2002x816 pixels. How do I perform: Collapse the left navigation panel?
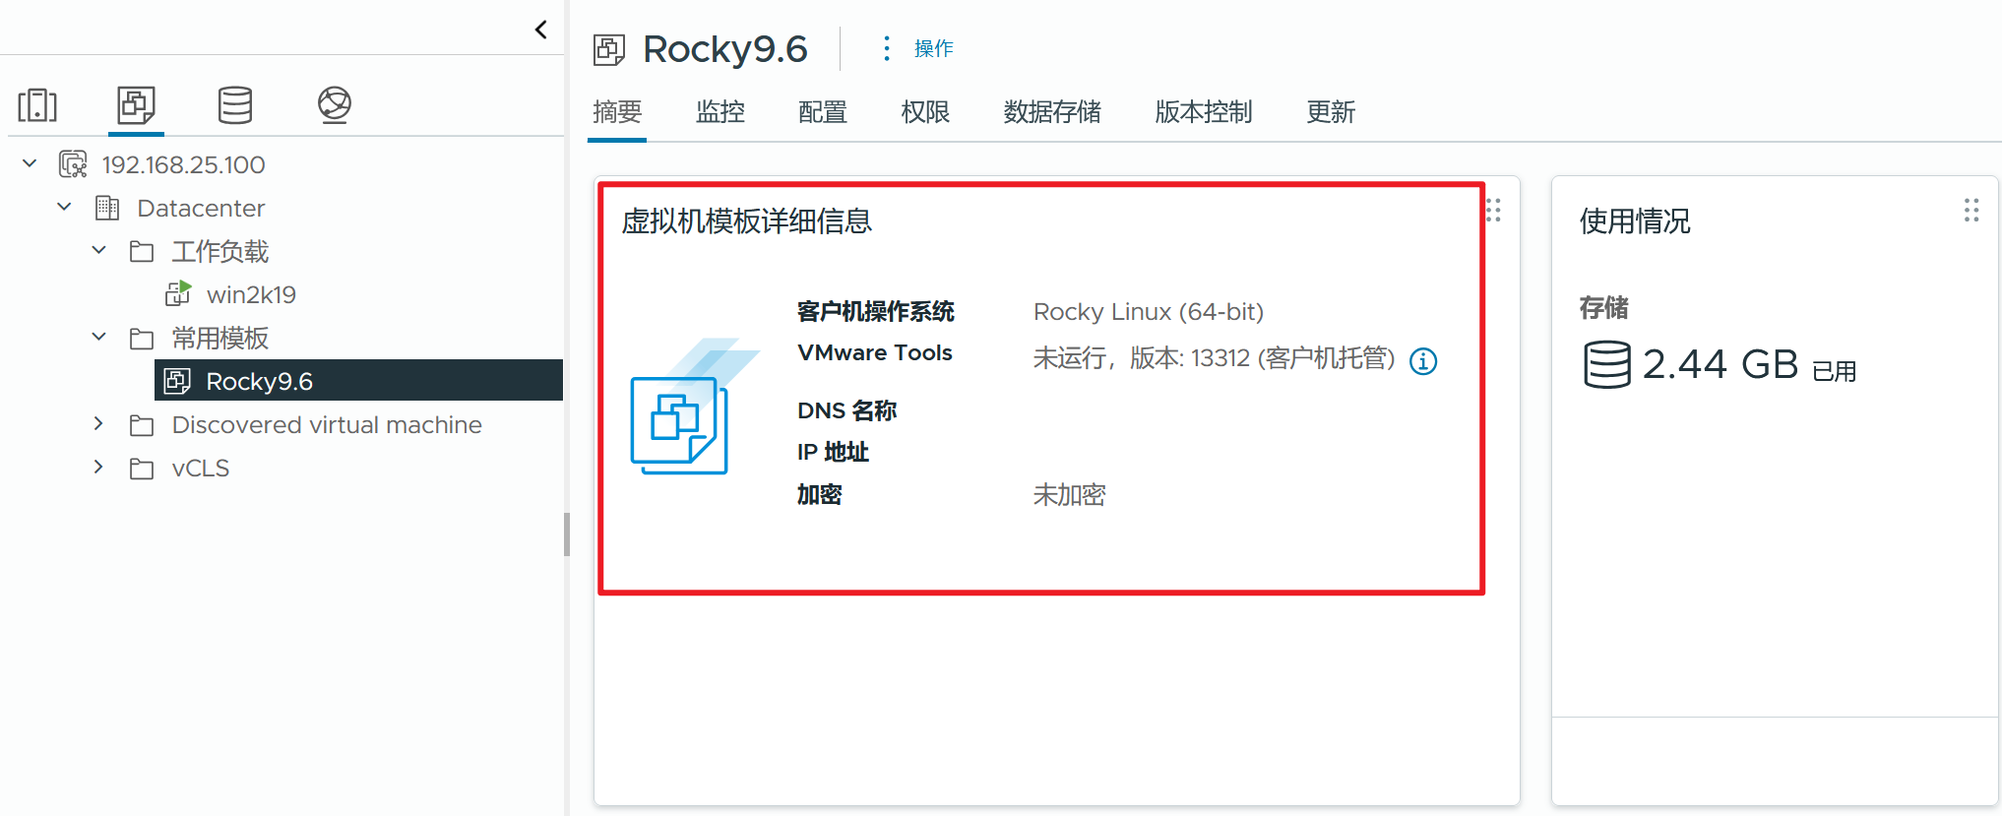tap(540, 30)
